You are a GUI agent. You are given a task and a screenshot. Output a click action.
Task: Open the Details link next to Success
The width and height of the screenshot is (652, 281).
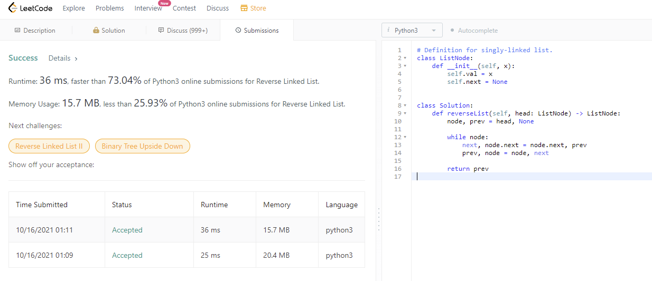click(63, 59)
